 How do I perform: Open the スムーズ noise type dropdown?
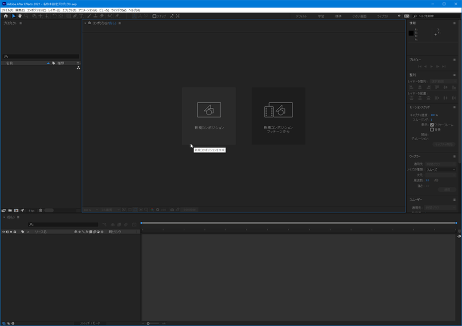point(440,169)
